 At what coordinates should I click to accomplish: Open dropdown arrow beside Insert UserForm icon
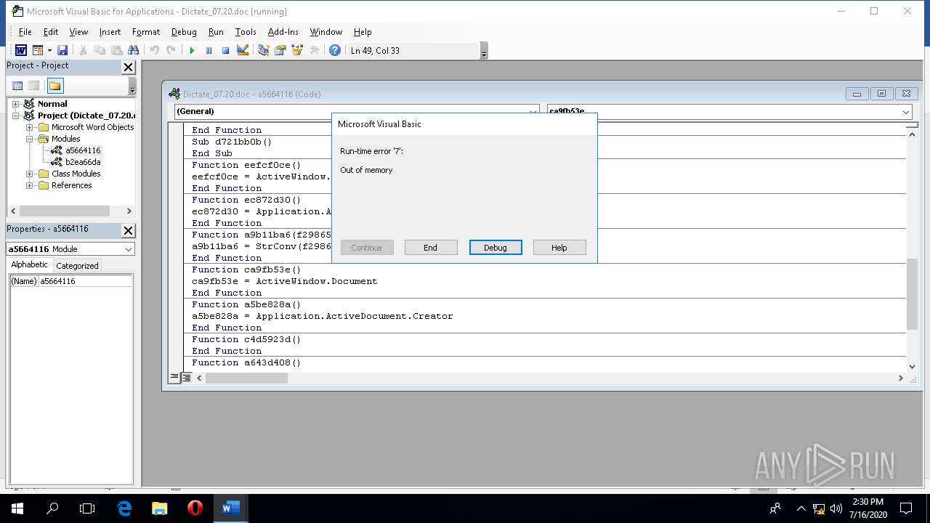point(49,50)
